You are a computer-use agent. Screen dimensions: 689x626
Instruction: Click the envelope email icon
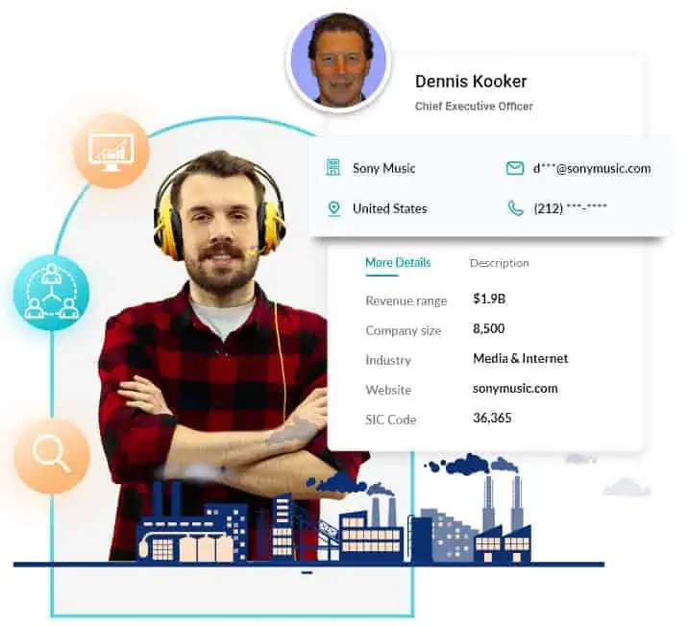tap(514, 168)
